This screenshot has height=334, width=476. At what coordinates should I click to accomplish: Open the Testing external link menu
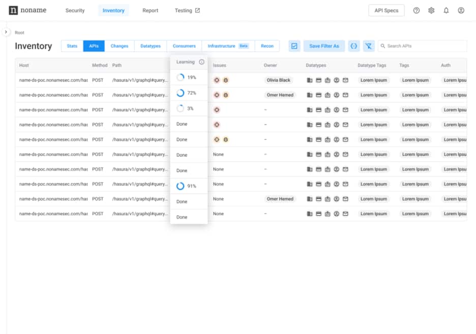pos(187,10)
